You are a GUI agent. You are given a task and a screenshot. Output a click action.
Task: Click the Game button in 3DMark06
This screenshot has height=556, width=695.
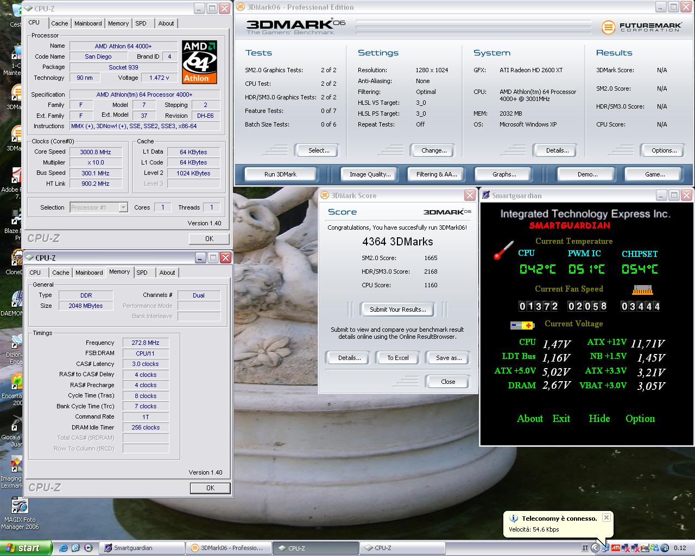pos(655,174)
